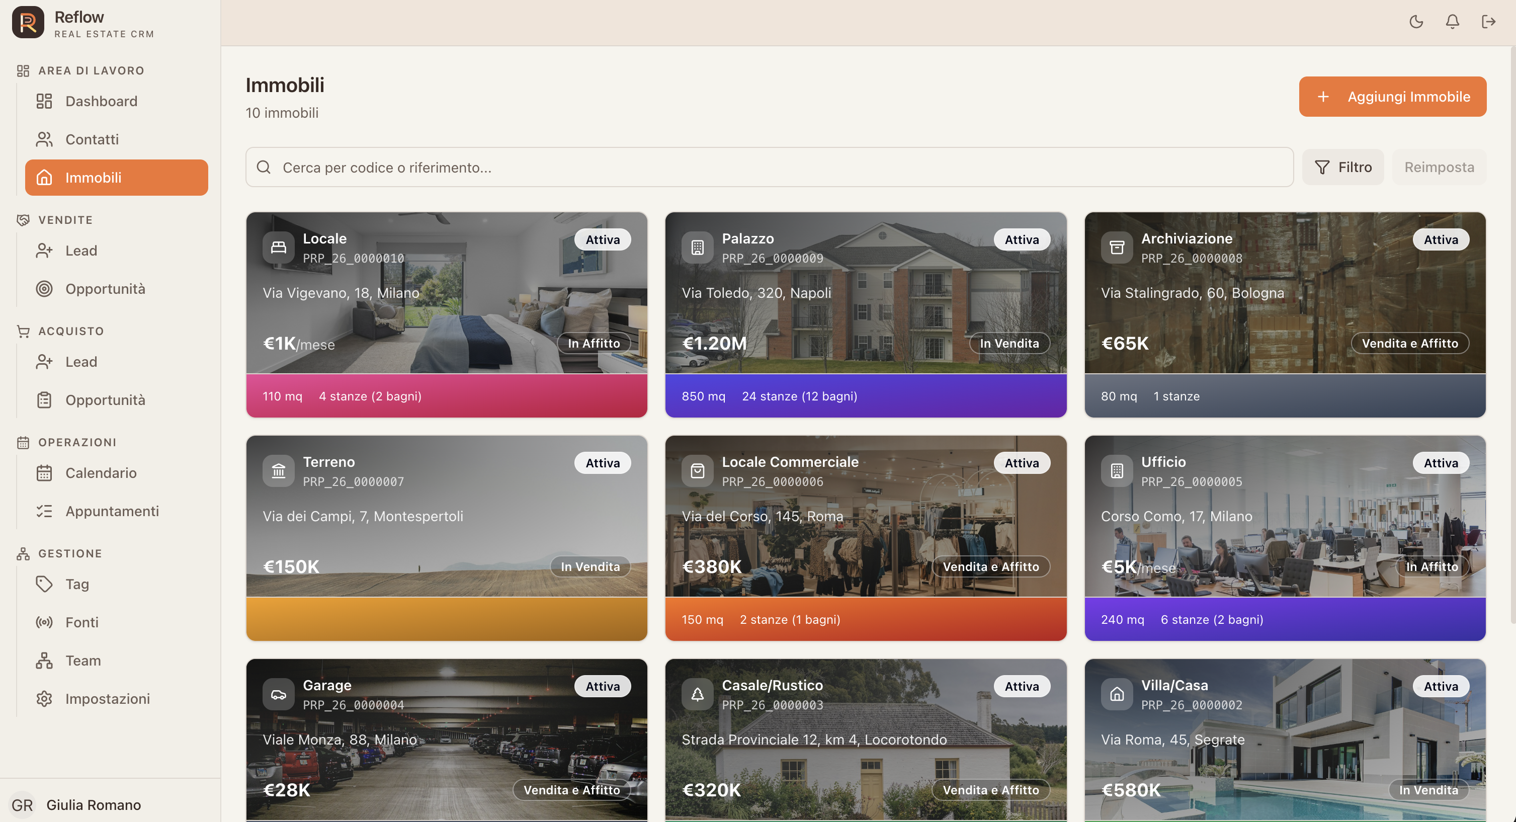
Task: Click the €1.20M price on Palazzo card
Action: [x=714, y=343]
